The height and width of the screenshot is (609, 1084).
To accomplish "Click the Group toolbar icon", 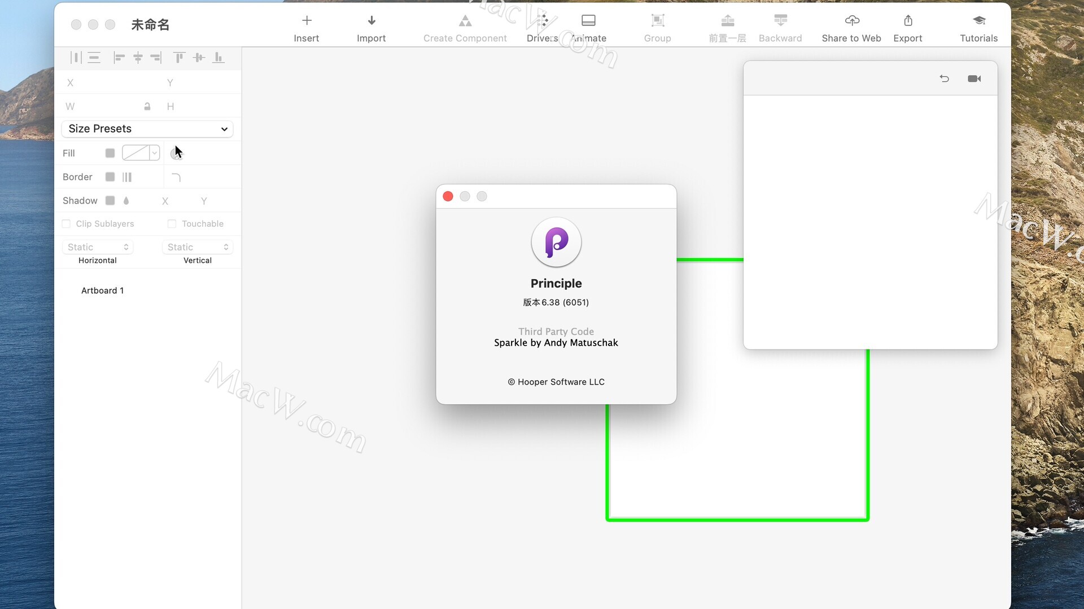I will (658, 21).
